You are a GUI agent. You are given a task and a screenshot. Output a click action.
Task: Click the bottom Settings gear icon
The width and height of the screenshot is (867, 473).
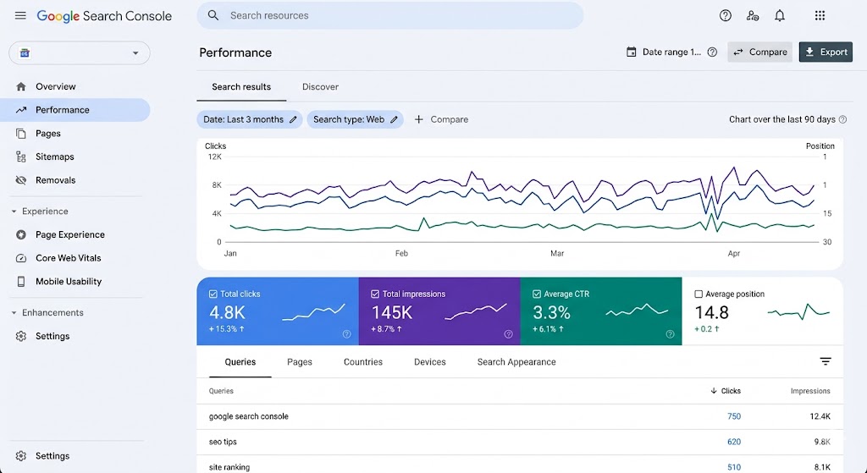(21, 456)
